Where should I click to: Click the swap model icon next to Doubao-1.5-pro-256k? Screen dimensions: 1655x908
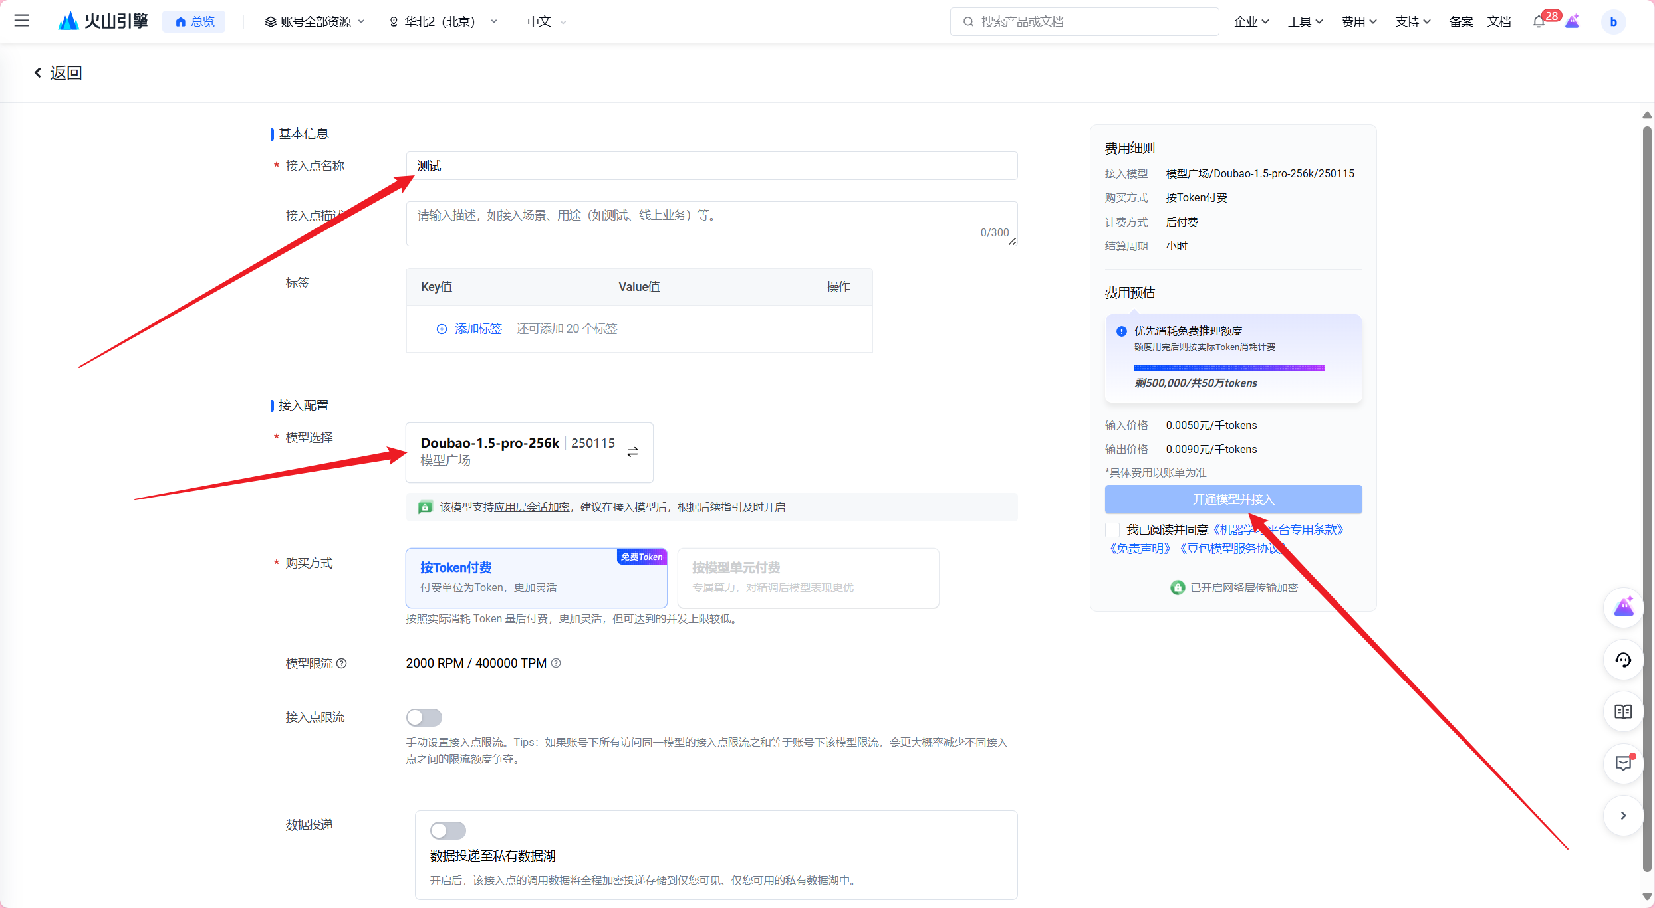[x=632, y=452]
